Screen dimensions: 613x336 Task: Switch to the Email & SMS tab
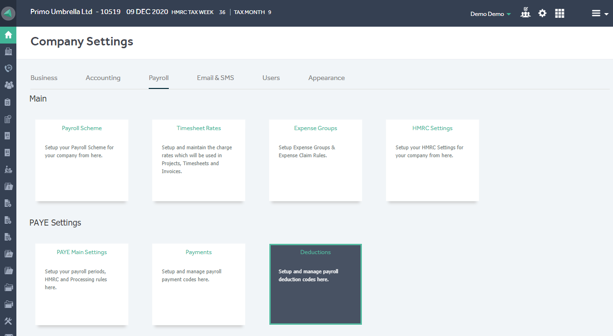pos(216,78)
